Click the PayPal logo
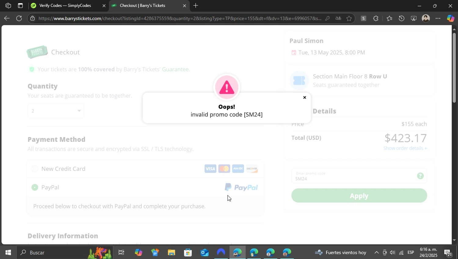Viewport: 458px width, 259px height. (241, 187)
